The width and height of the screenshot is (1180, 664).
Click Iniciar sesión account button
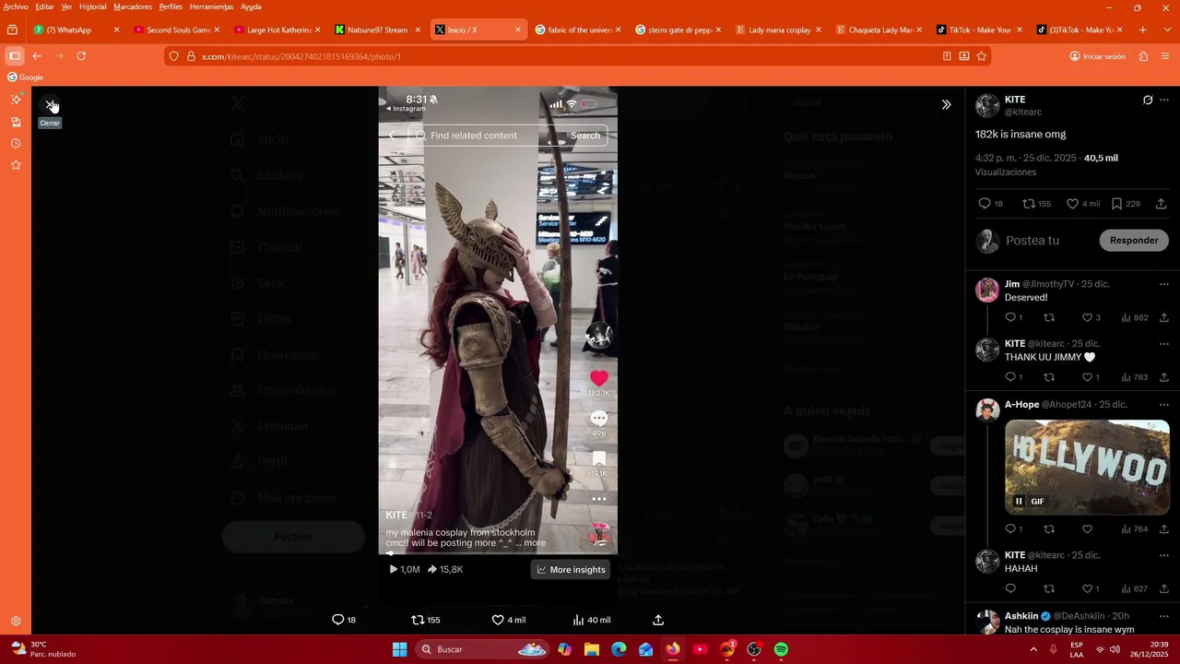(1097, 56)
